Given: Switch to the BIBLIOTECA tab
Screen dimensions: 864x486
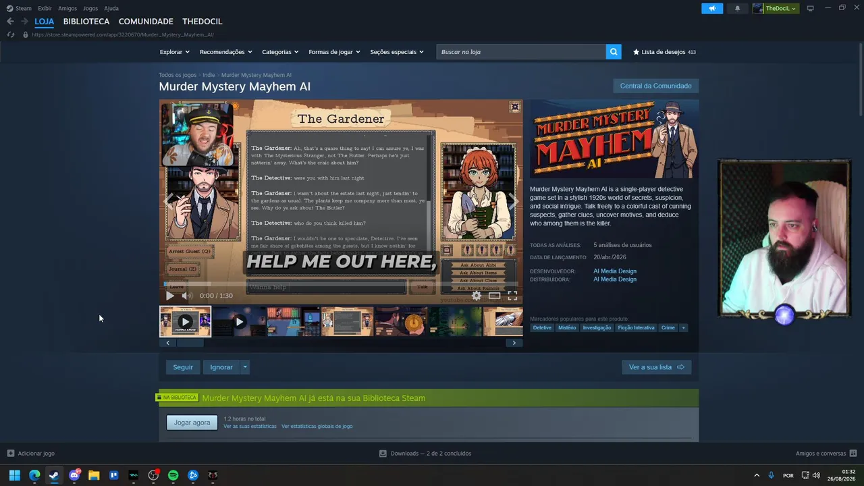Looking at the screenshot, I should [x=86, y=22].
